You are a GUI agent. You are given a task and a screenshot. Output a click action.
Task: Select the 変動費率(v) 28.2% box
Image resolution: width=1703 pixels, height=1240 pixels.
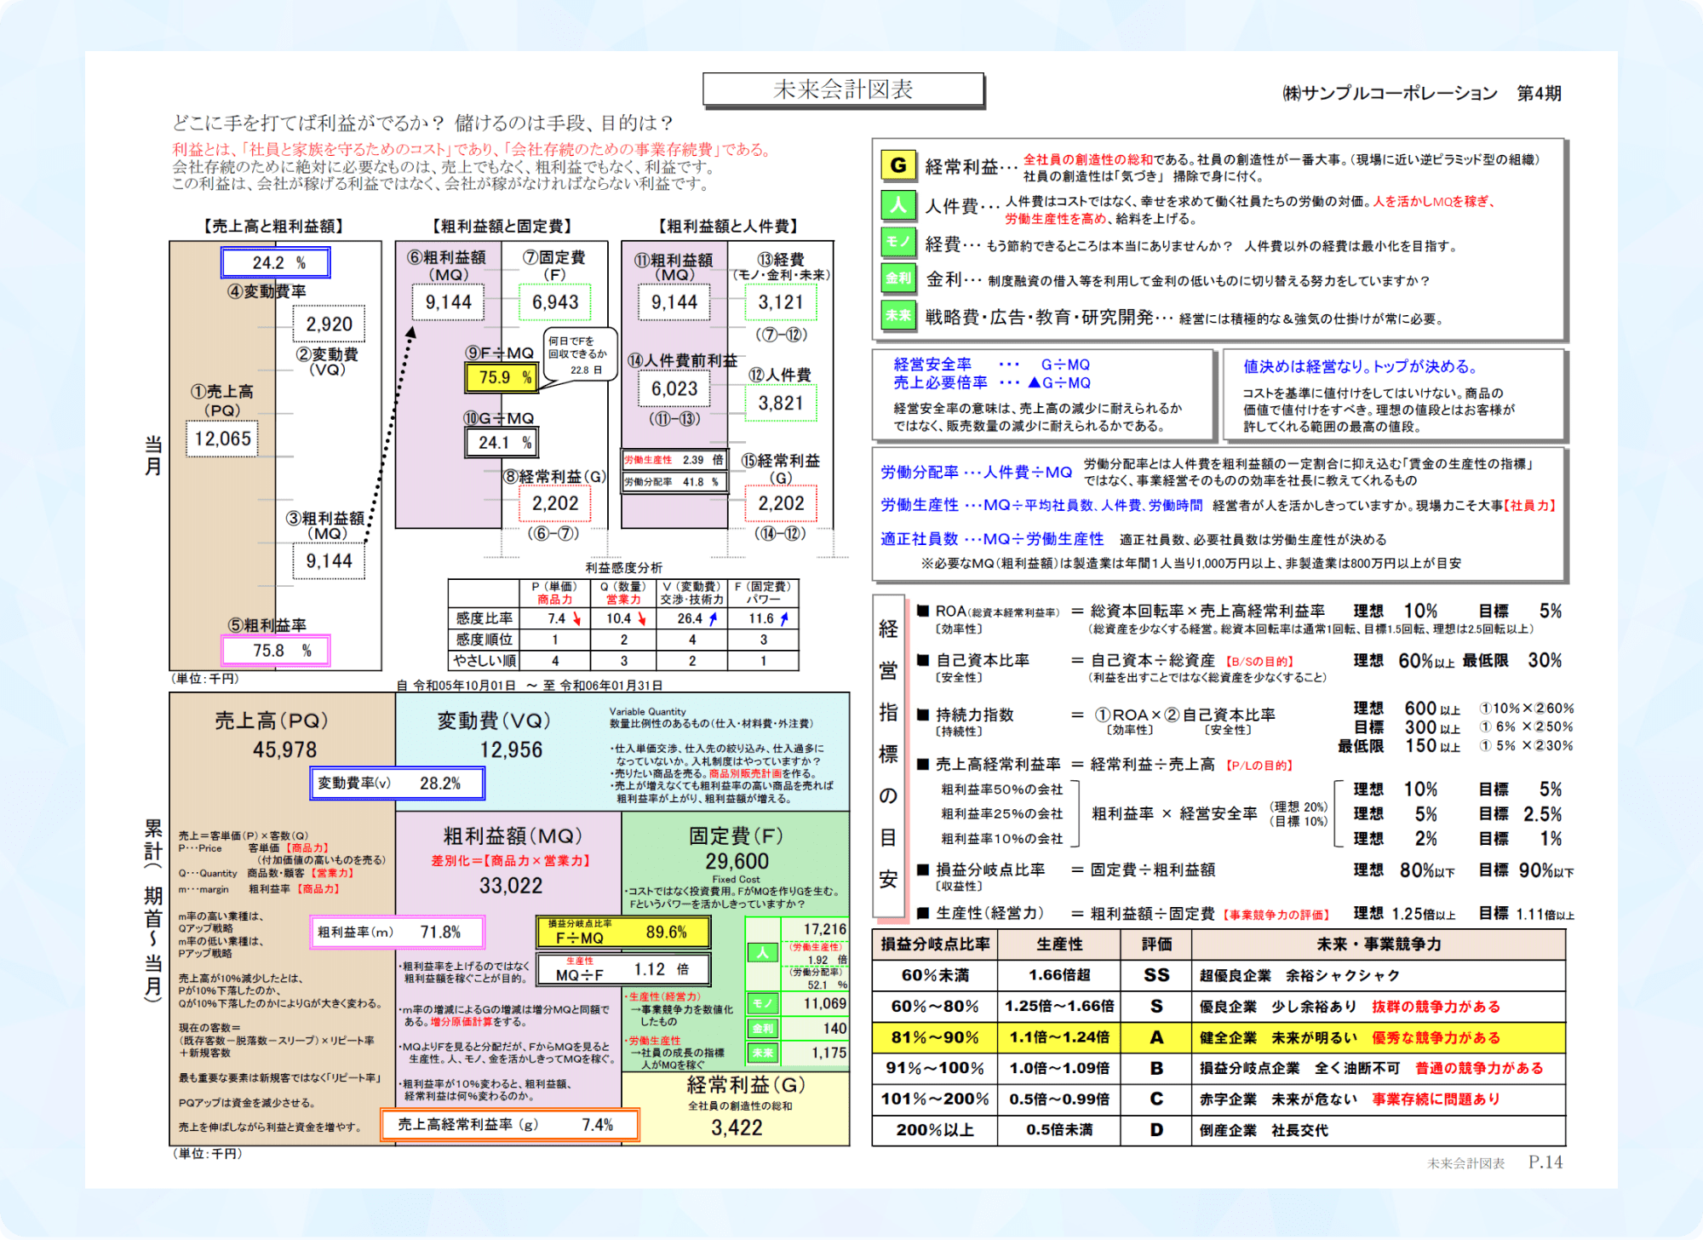point(398,783)
